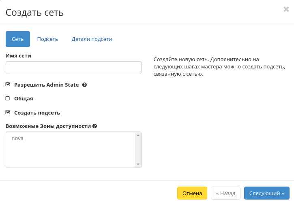The height and width of the screenshot is (204, 294).
Task: Close the Создать сеть dialog
Action: (286, 9)
